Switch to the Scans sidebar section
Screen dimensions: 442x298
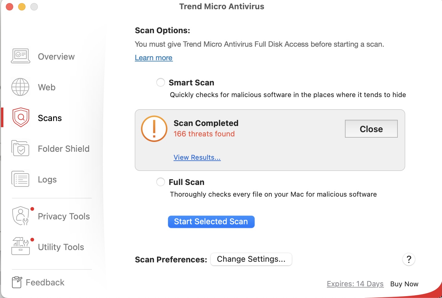[49, 118]
